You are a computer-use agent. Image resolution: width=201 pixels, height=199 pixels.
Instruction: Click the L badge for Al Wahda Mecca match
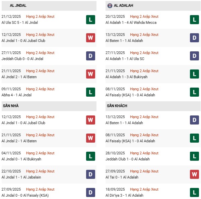coord(194,19)
